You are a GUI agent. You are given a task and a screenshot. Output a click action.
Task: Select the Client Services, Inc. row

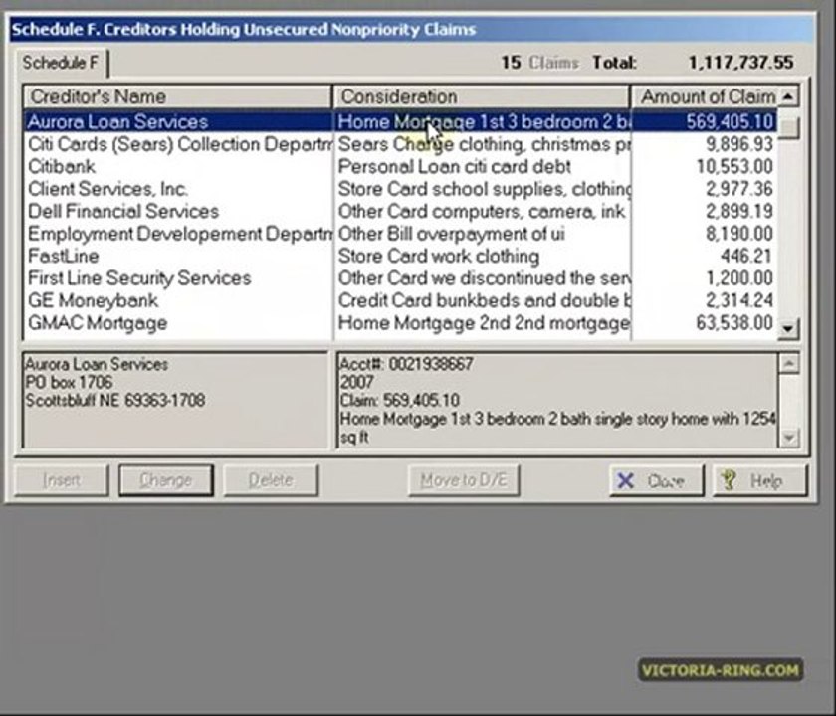pyautogui.click(x=400, y=189)
